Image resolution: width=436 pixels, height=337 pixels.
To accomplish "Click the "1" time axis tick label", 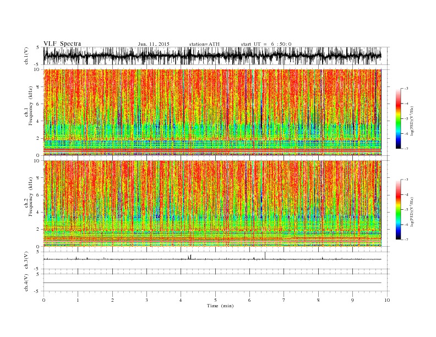I will point(78,300).
